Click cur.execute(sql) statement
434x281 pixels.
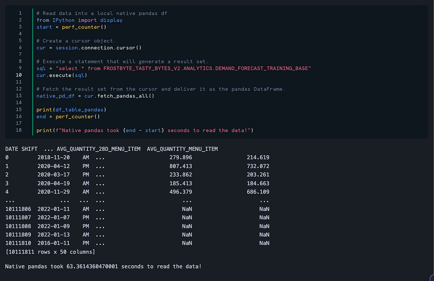click(62, 76)
